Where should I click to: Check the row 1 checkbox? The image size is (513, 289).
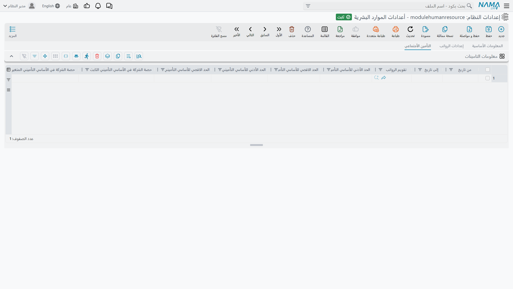tap(488, 78)
